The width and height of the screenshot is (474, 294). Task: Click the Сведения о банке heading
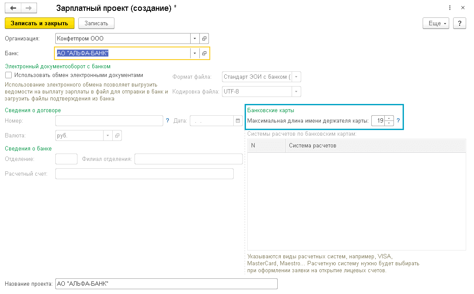click(28, 149)
